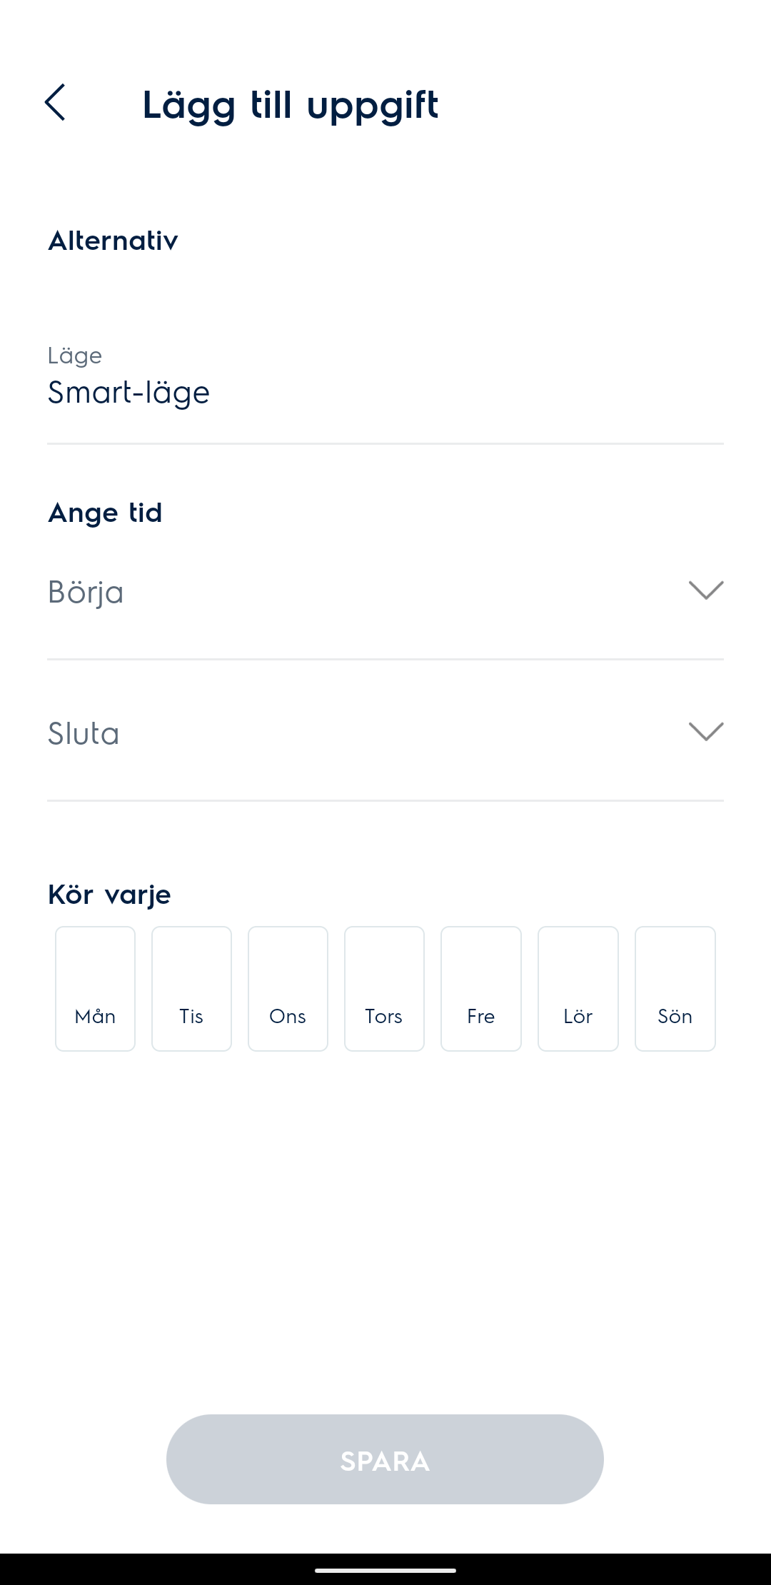Tap the Kör varje section heading
Viewport: 771px width, 1585px height.
coord(109,895)
